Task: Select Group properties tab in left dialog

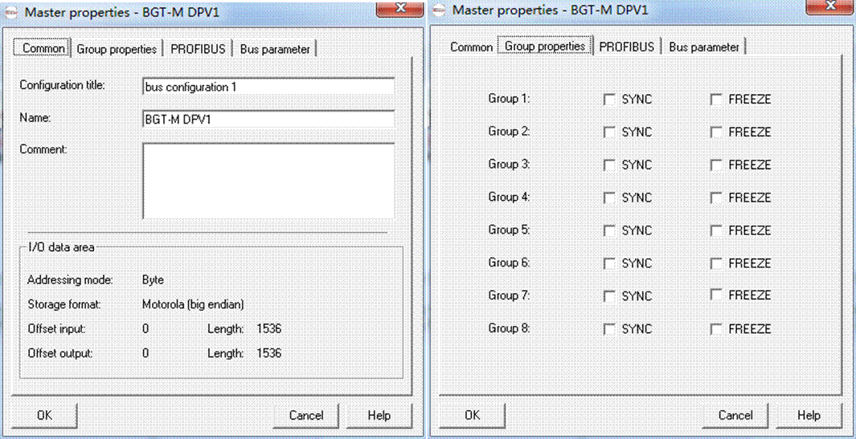Action: (x=117, y=49)
